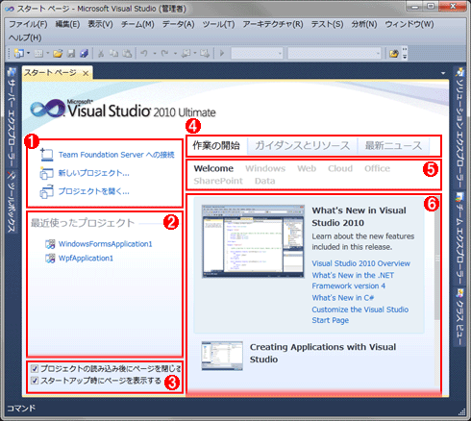The image size is (471, 421).
Task: Click the Open File toolbar icon
Action: pos(58,53)
